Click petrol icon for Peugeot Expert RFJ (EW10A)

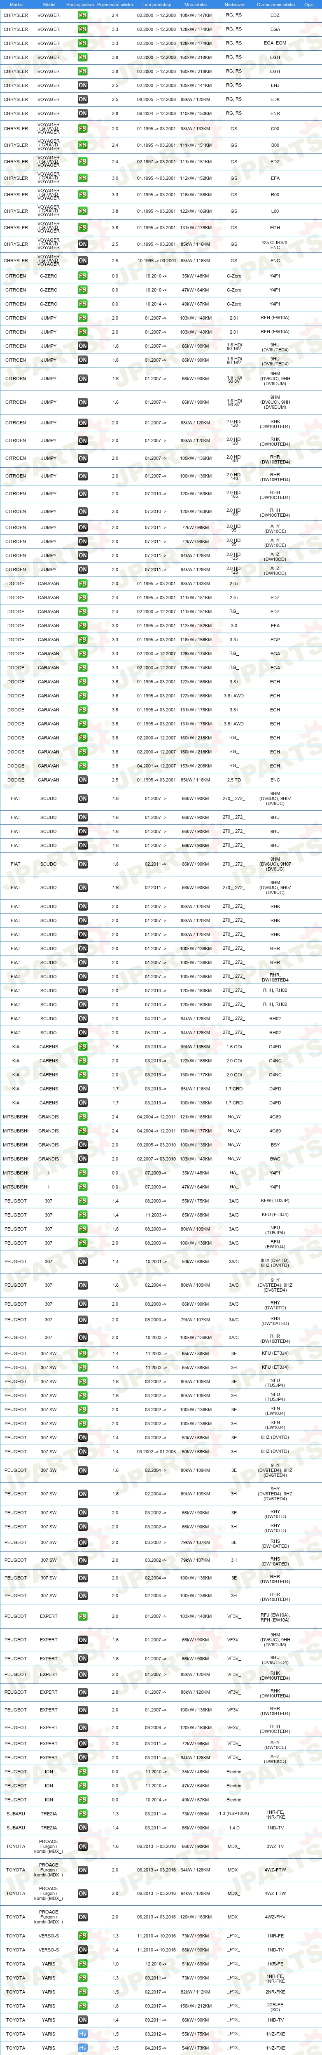(x=83, y=1617)
